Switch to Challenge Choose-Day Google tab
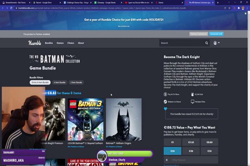Screen dimensions: 250x166 [77, 2]
